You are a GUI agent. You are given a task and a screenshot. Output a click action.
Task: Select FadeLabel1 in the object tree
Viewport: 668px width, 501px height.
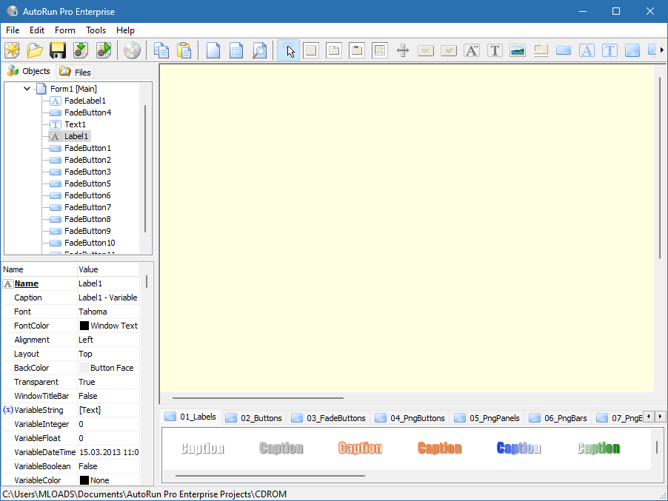click(84, 101)
